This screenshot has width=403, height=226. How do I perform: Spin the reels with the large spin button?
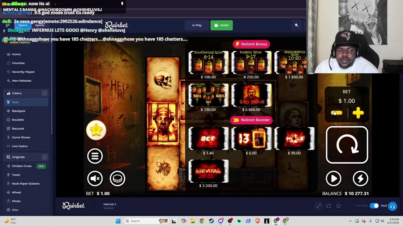coord(347,145)
